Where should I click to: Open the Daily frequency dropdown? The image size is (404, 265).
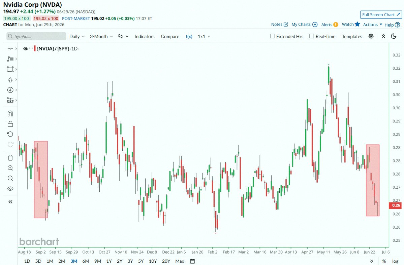[x=77, y=37]
